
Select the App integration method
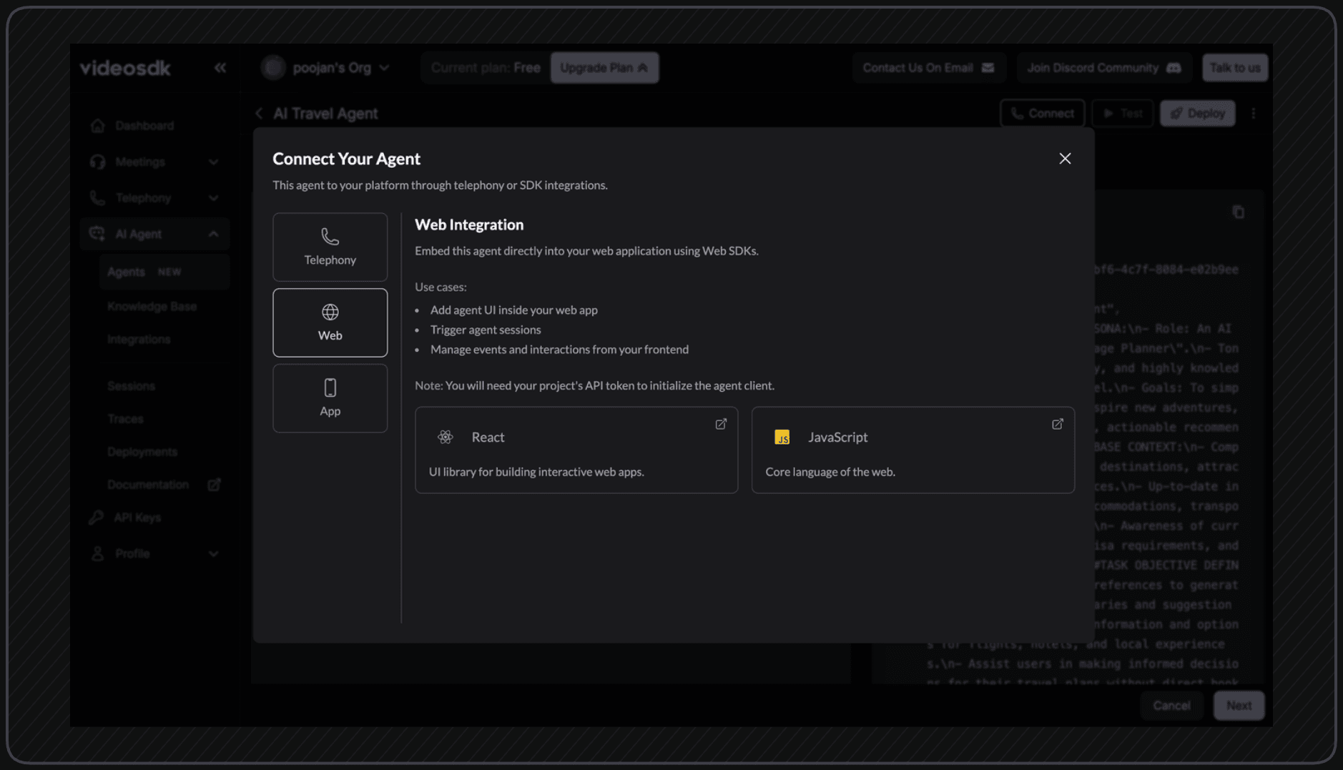(x=330, y=398)
